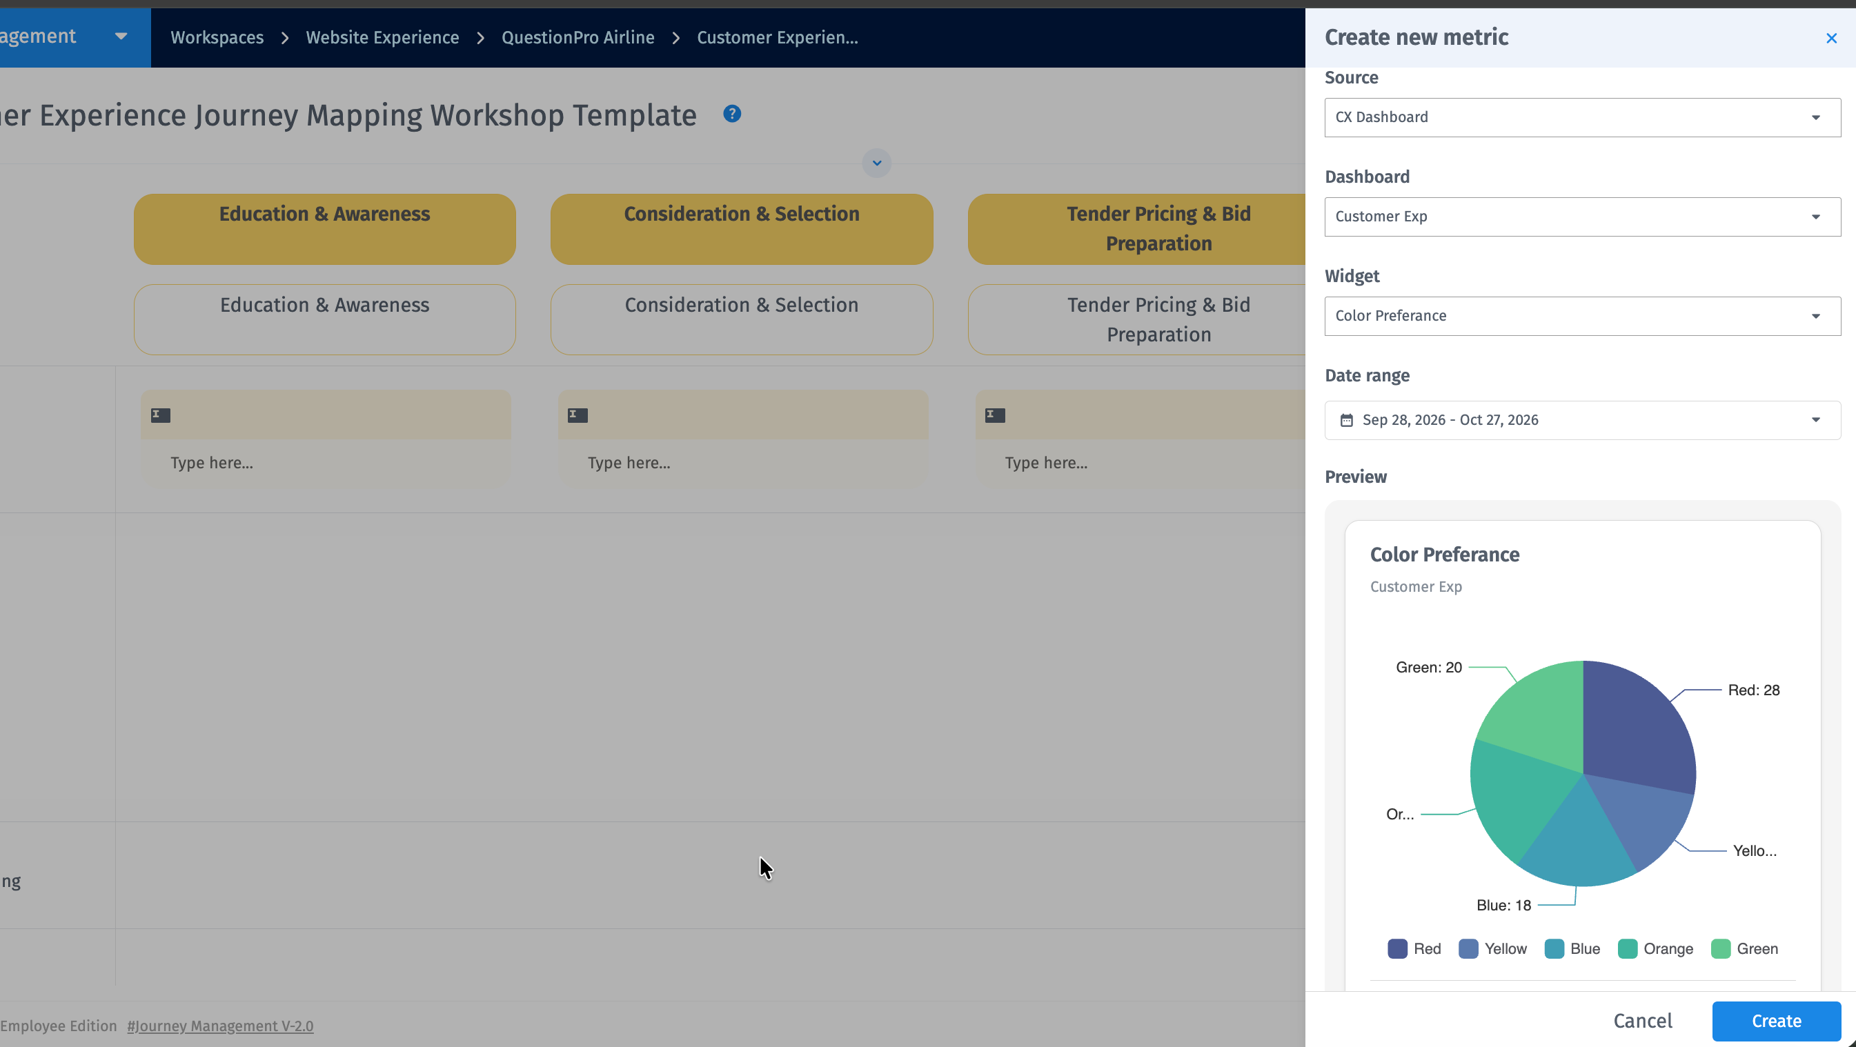Click the Red: 28 chart label
Screen dimensions: 1856x1047
1754,690
